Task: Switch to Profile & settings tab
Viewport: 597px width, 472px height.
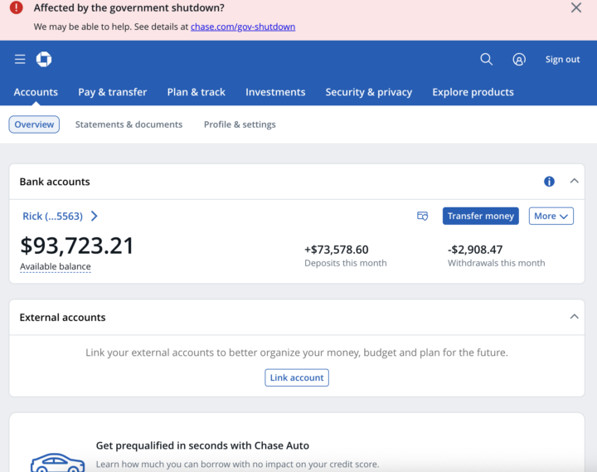Action: pyautogui.click(x=240, y=124)
